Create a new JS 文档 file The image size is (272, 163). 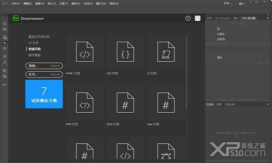pyautogui.click(x=166, y=52)
